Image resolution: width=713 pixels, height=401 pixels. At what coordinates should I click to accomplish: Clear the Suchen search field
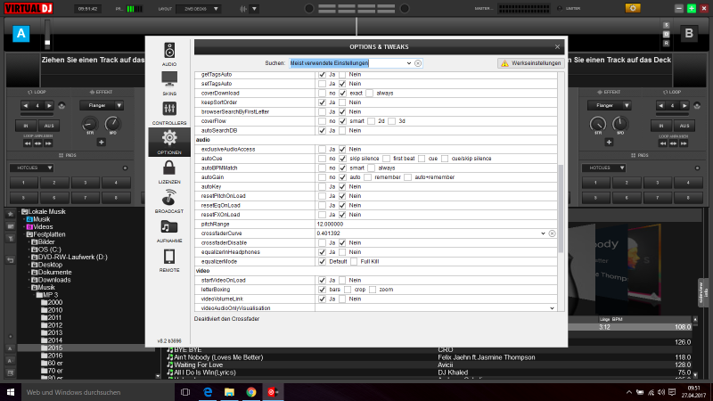pos(418,63)
